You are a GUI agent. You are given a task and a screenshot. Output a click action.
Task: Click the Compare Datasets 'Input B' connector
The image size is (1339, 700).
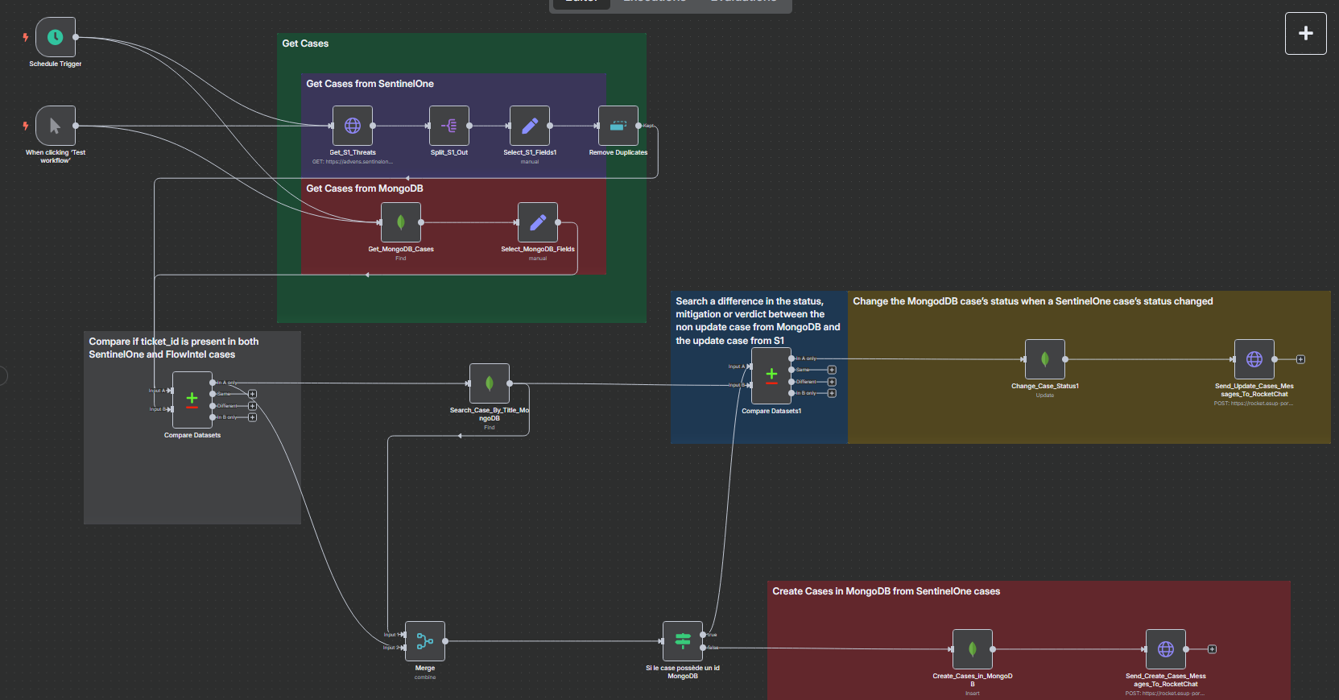pos(170,409)
